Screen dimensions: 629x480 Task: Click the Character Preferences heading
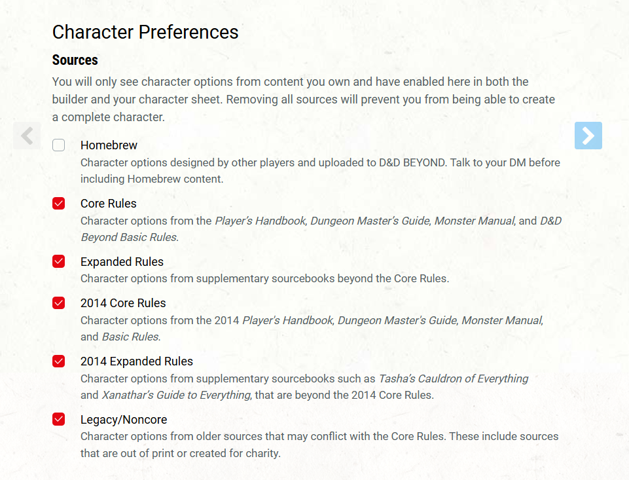click(x=145, y=32)
